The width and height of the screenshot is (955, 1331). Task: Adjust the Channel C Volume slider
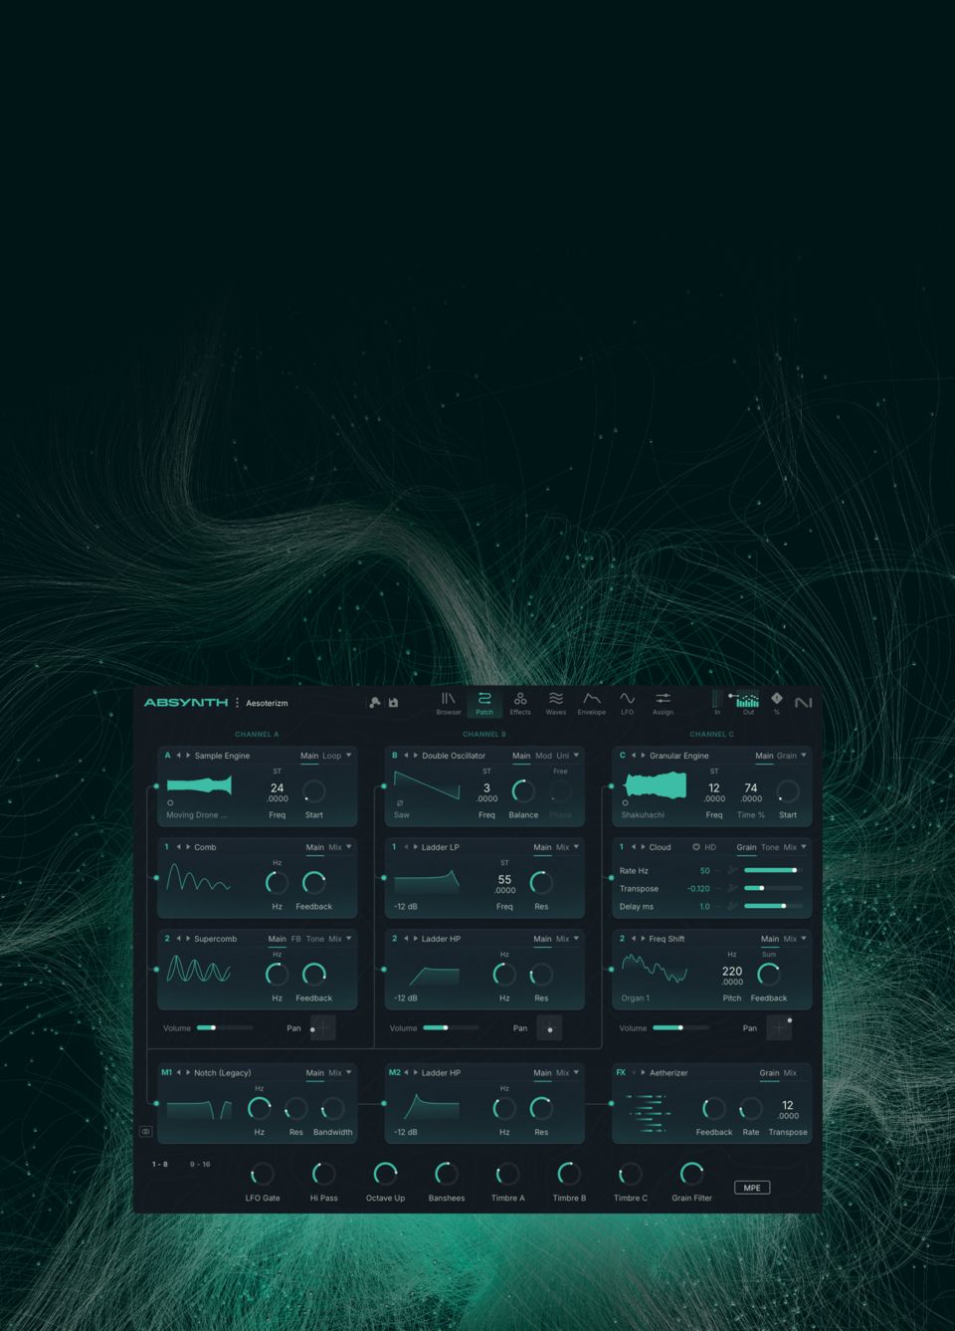[681, 1027]
